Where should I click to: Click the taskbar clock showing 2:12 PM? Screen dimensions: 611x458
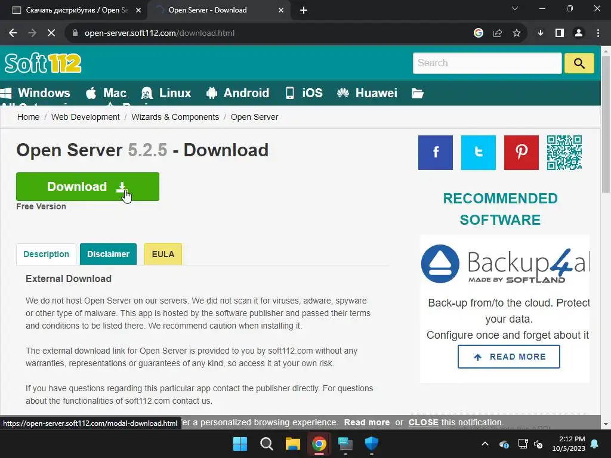coord(569,444)
